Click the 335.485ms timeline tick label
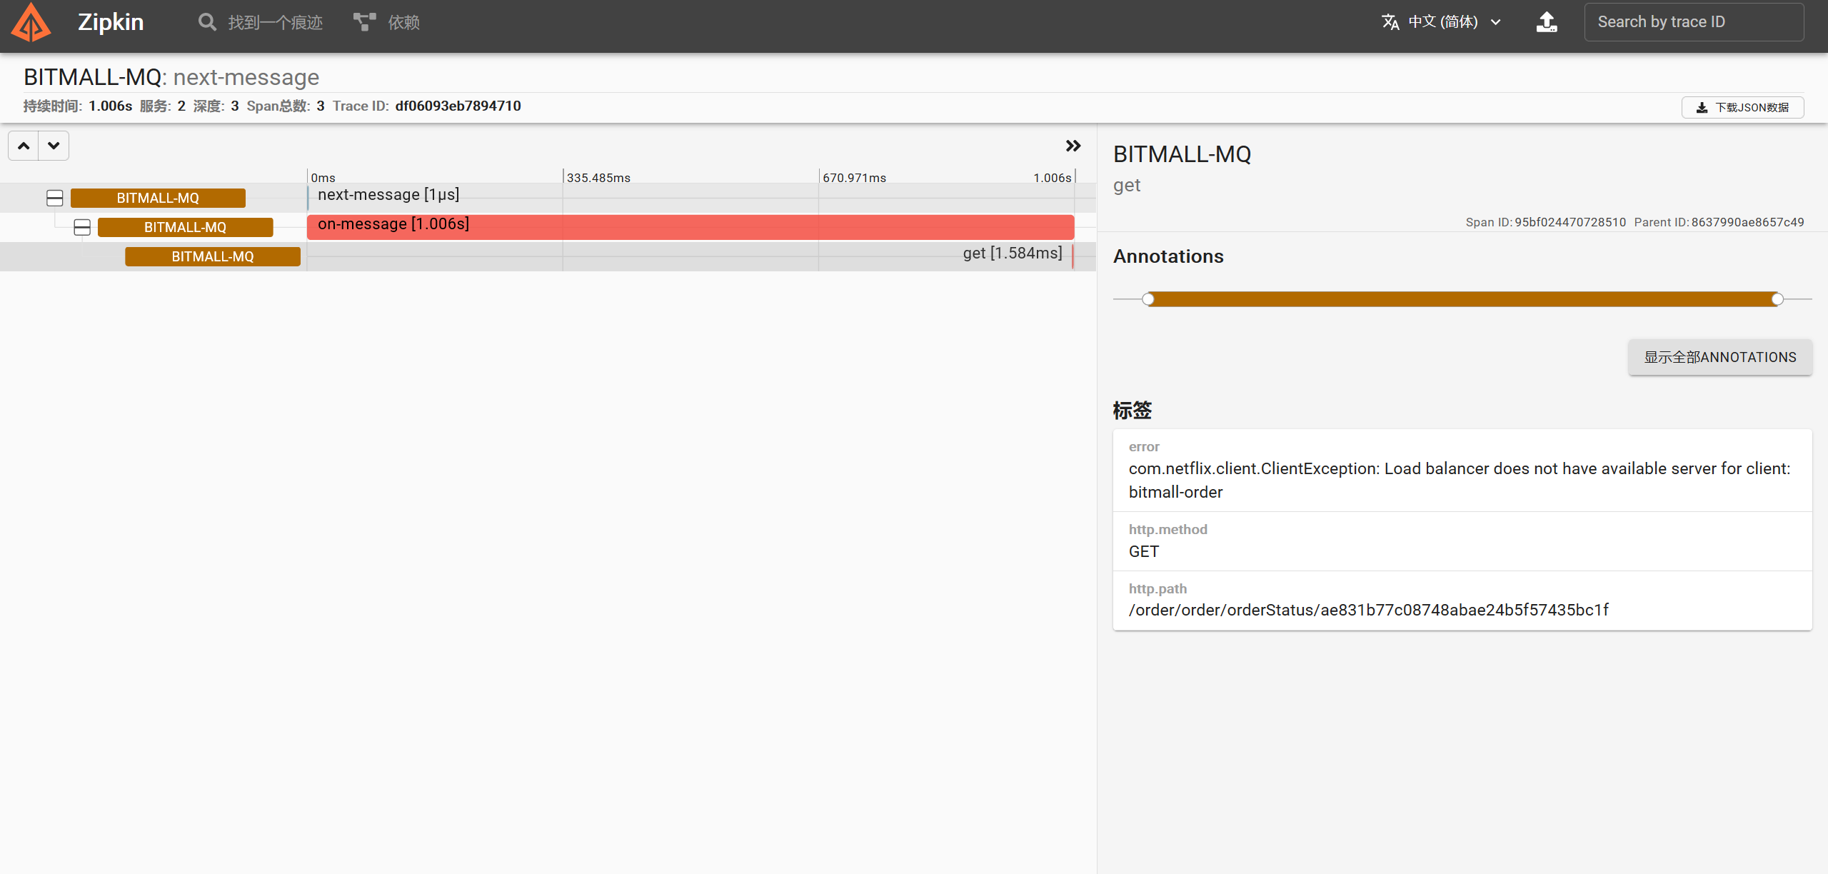Viewport: 1828px width, 874px height. point(598,178)
